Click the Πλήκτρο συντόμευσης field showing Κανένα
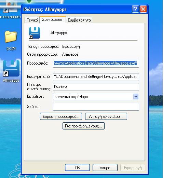The height and width of the screenshot is (178, 175). [x=96, y=87]
